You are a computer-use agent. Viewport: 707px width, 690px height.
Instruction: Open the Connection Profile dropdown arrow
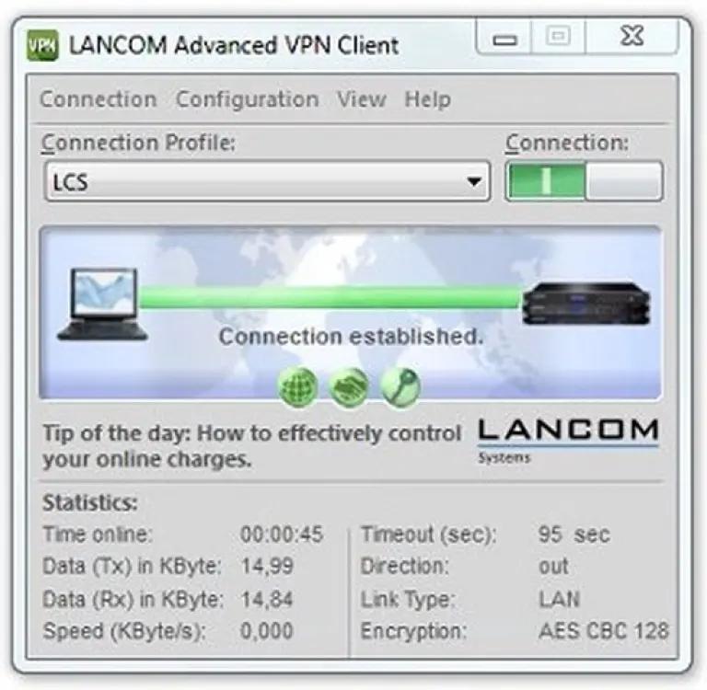pyautogui.click(x=474, y=181)
